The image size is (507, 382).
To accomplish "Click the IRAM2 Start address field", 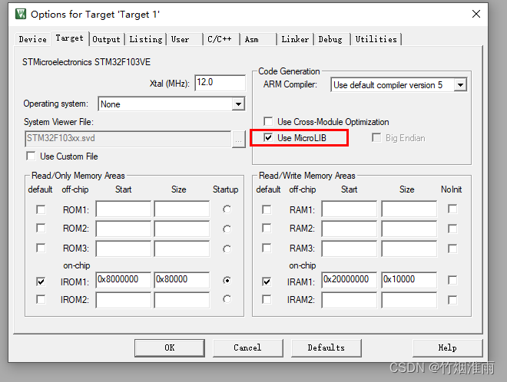I will pyautogui.click(x=350, y=300).
